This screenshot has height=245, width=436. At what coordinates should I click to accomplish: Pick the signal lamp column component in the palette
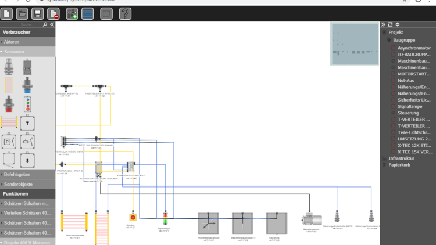click(27, 105)
